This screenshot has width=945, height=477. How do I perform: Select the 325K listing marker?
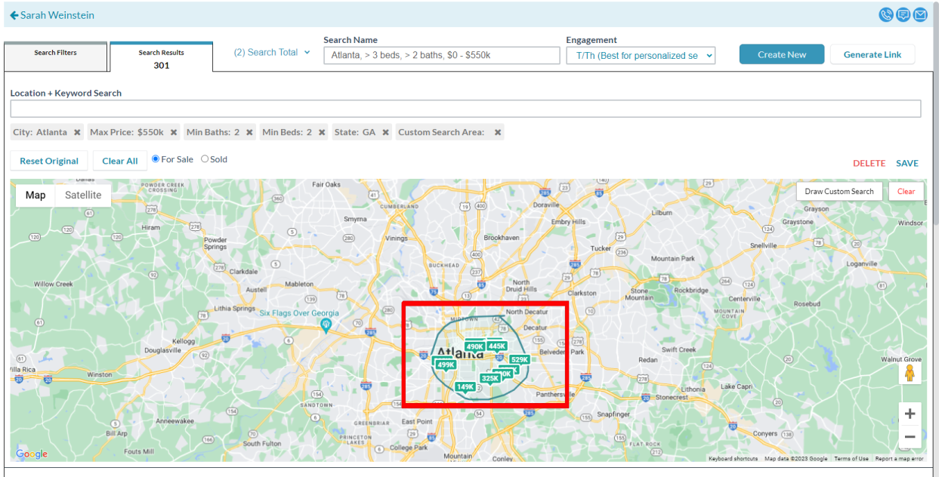489,379
